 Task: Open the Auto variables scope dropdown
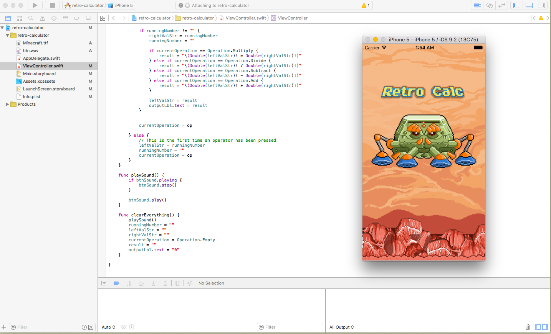coord(109,327)
